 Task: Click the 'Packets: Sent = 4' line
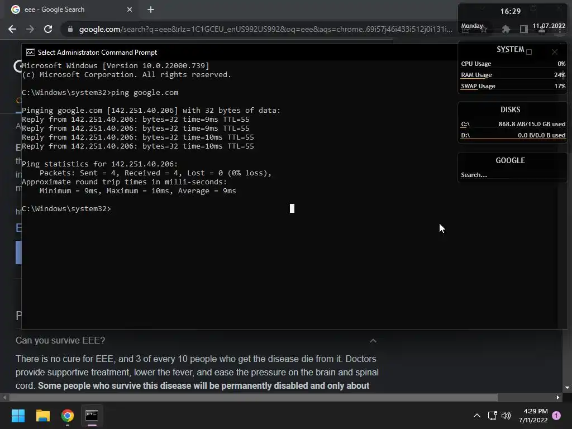pos(155,173)
